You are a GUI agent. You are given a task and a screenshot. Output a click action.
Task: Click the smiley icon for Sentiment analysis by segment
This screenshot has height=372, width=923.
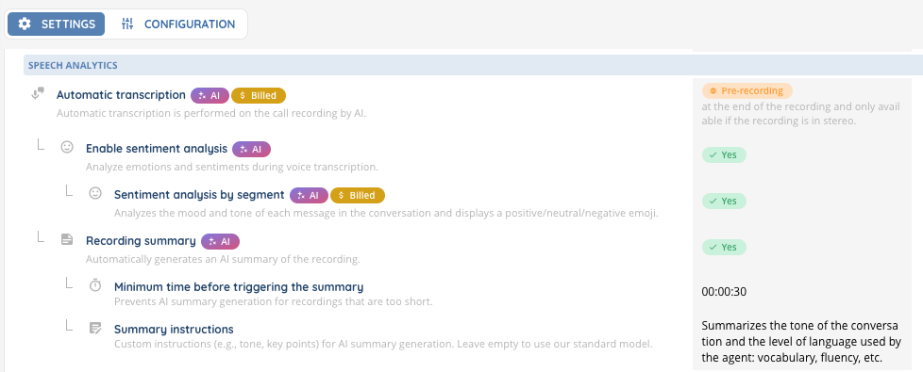pos(95,193)
